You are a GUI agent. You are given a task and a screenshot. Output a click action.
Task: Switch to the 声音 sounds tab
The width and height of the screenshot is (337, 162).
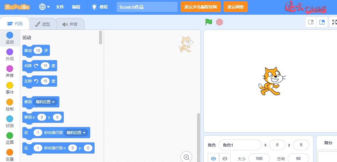pyautogui.click(x=70, y=24)
